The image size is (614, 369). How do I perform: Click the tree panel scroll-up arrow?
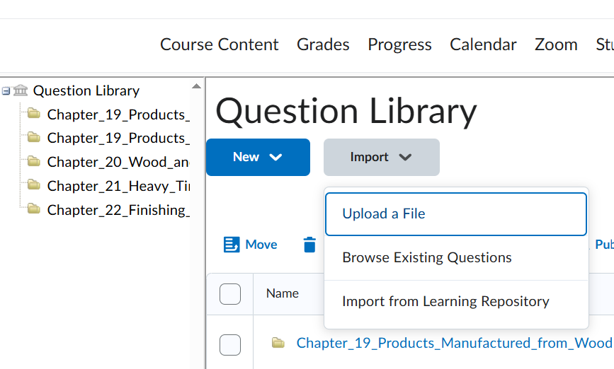(x=196, y=86)
